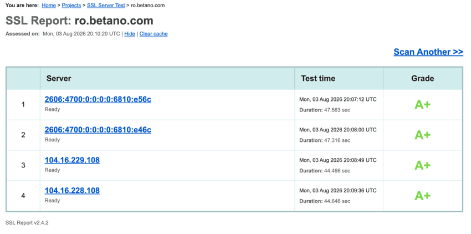Open server 2606:4700:0:0:0:0:6810:e46c report
Image resolution: width=471 pixels, height=234 pixels.
tap(98, 130)
